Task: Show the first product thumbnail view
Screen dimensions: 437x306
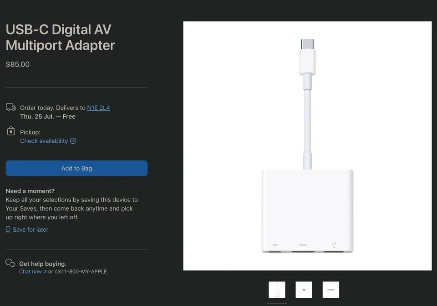Action: (277, 290)
